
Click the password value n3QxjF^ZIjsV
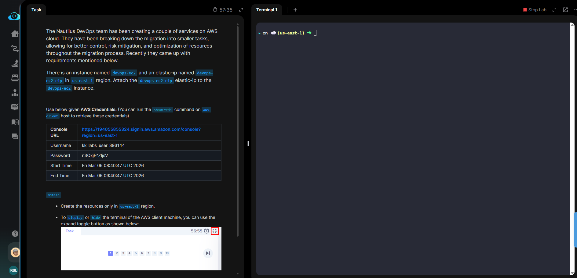click(x=95, y=155)
